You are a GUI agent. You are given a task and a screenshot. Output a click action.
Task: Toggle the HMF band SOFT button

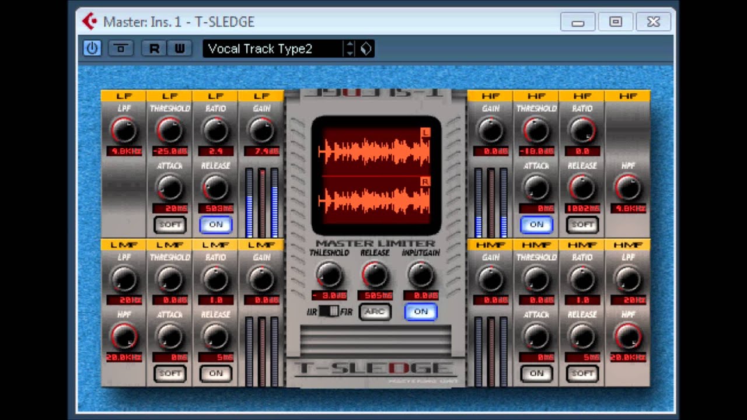point(582,373)
